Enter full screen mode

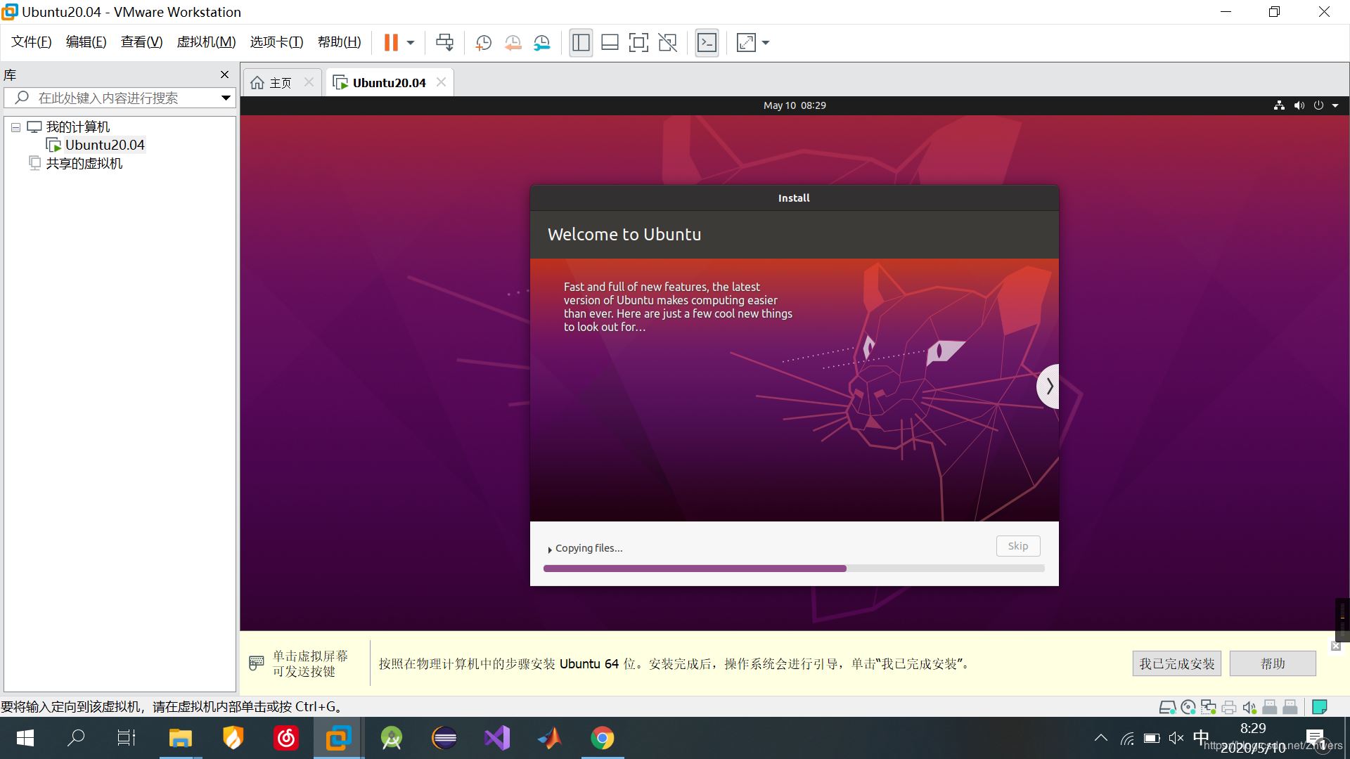point(638,43)
